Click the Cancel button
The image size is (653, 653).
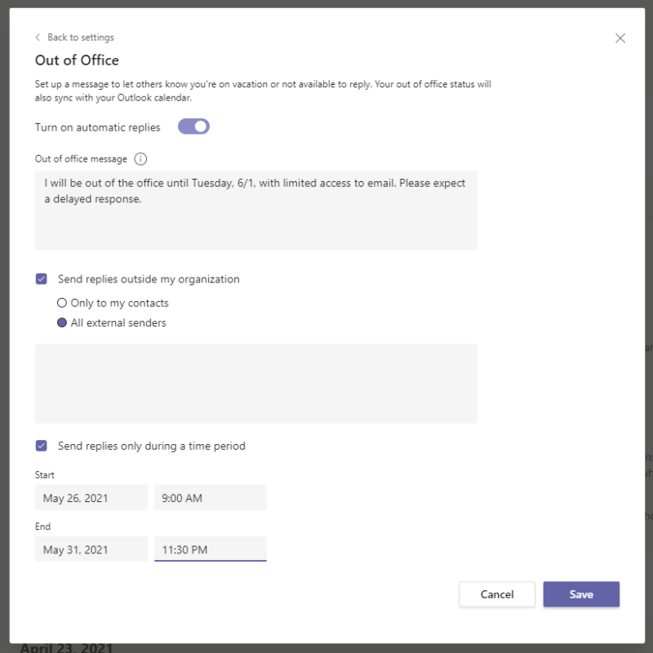click(x=496, y=594)
